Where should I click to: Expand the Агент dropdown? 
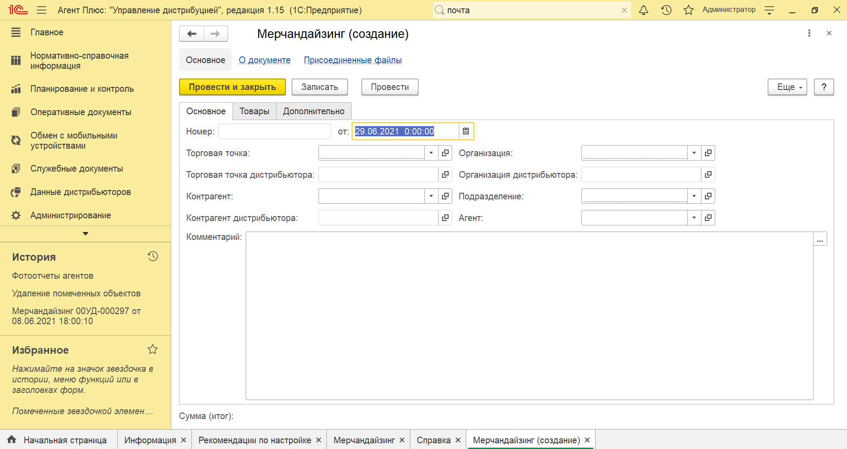tap(694, 217)
